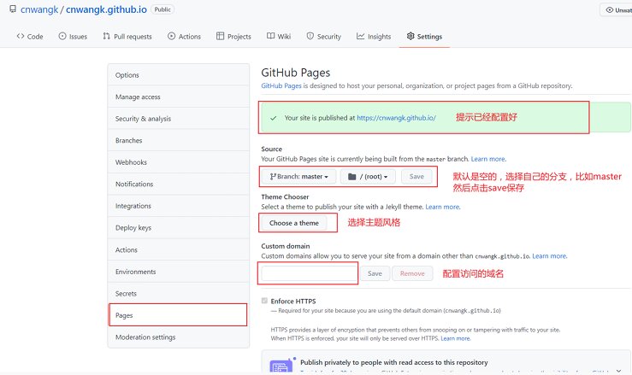Select Pages in settings sidebar
This screenshot has height=375, width=632.
click(178, 315)
